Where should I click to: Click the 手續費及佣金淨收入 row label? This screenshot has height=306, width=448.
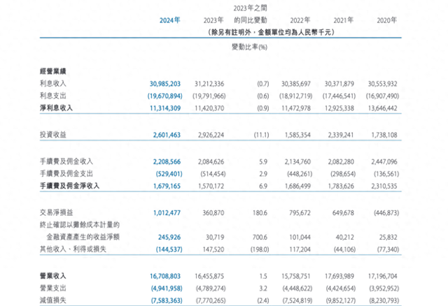tap(69, 186)
